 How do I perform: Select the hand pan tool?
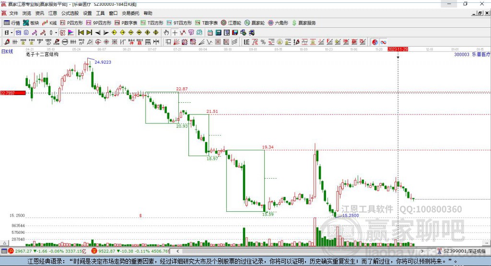[x=166, y=33]
